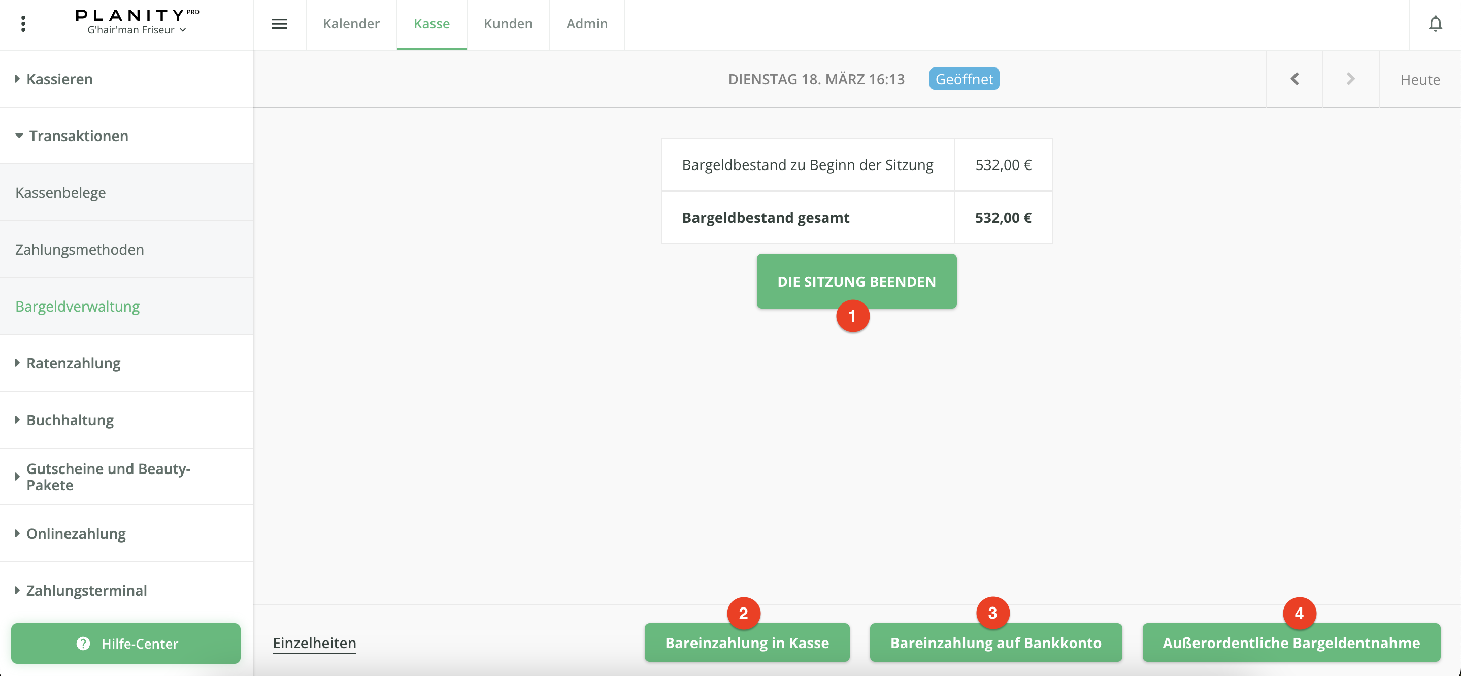Expand Gutscheine und Beauty-Pakete section
This screenshot has width=1461, height=676.
pos(108,477)
